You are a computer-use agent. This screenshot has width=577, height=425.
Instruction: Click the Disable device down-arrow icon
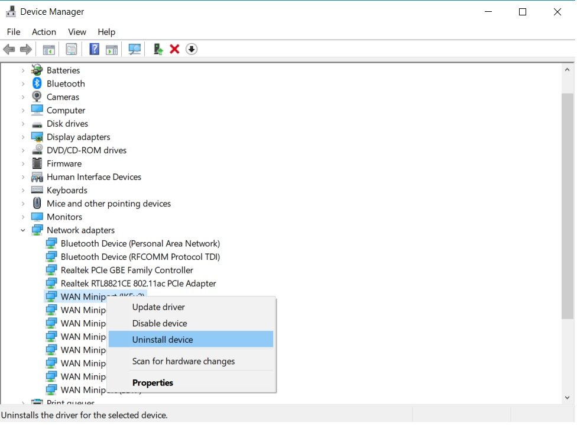tap(192, 49)
